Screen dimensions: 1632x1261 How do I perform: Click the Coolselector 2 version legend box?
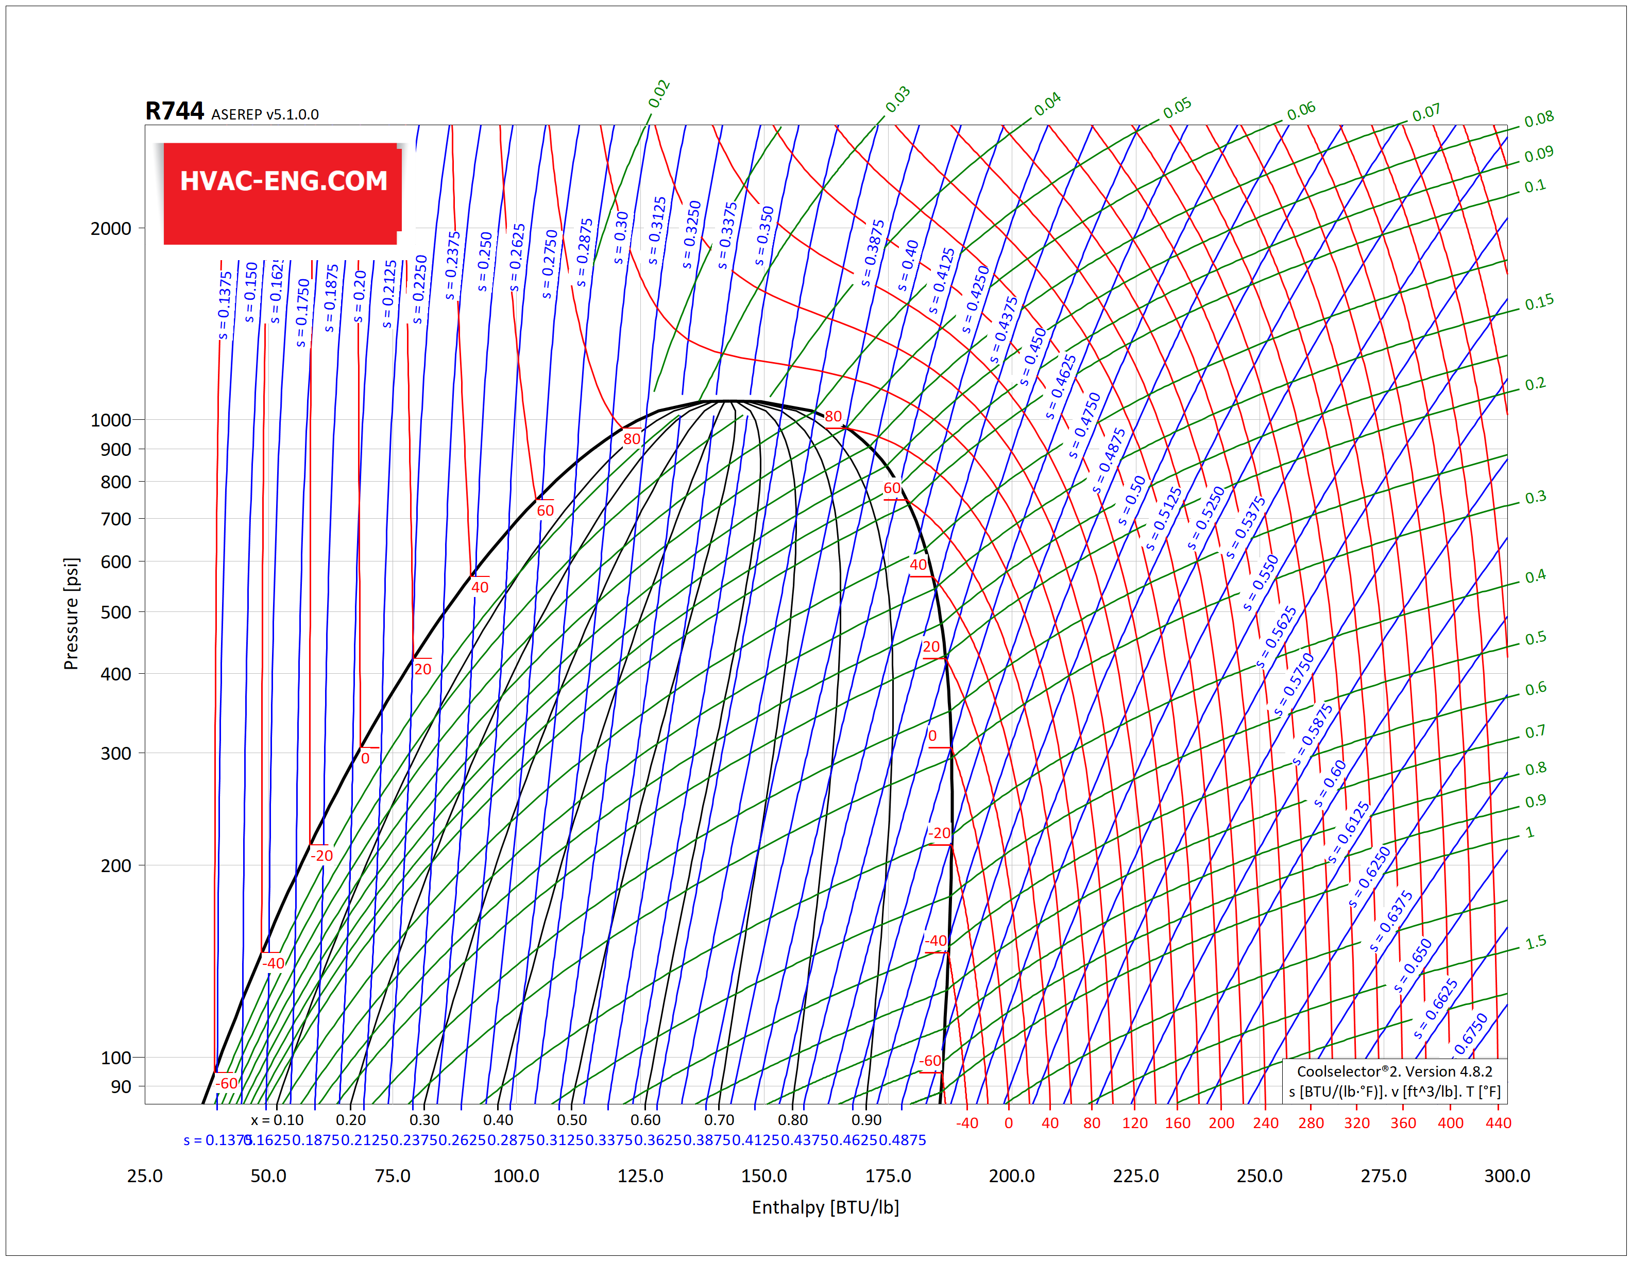(1395, 1081)
